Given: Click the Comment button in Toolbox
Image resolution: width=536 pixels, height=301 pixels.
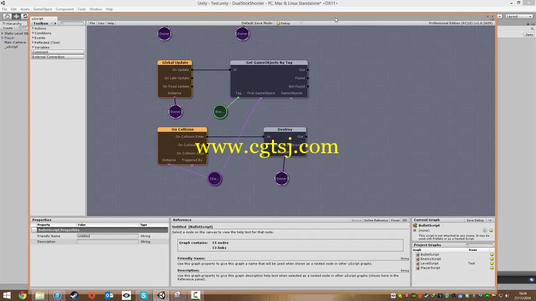Looking at the screenshot, I should click(58, 52).
